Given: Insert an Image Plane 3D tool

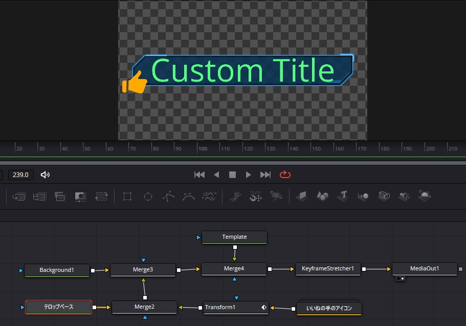Looking at the screenshot, I should pyautogui.click(x=302, y=196).
